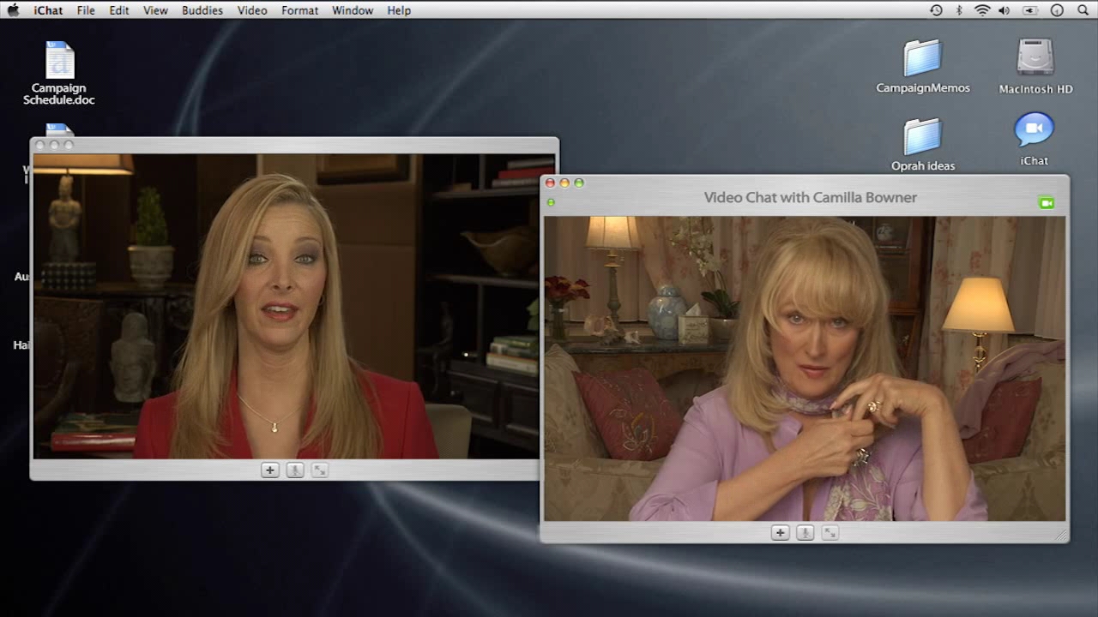This screenshot has width=1098, height=617.
Task: Open the Format menu
Action: coord(300,10)
